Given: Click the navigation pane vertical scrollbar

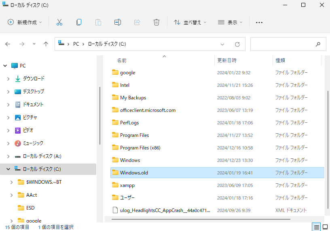Looking at the screenshot, I should (100, 115).
